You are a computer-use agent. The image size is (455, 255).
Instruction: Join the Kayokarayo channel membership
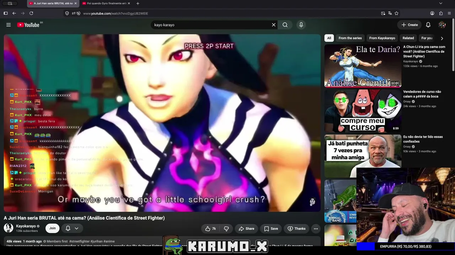(52, 228)
